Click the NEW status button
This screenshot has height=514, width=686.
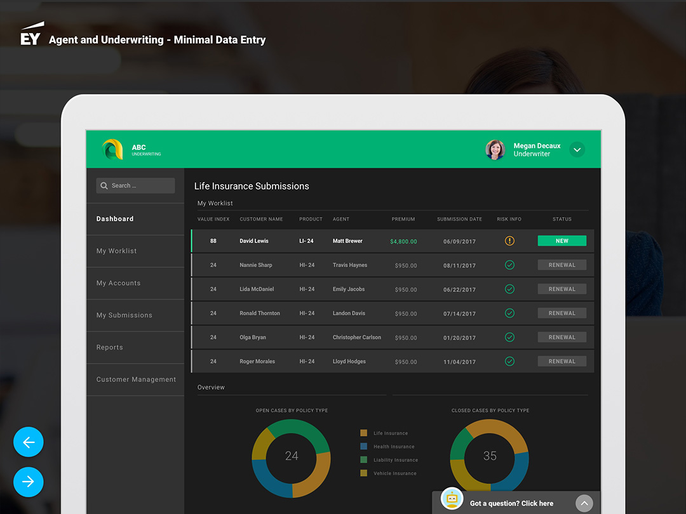tap(562, 241)
